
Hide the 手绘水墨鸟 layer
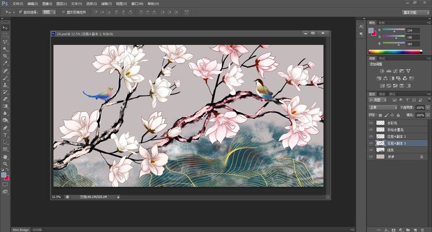[371, 130]
